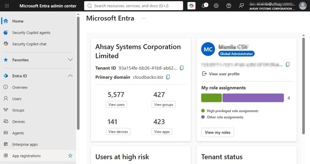Open the app launcher waffle menu
310x164 pixels.
click(x=7, y=6)
